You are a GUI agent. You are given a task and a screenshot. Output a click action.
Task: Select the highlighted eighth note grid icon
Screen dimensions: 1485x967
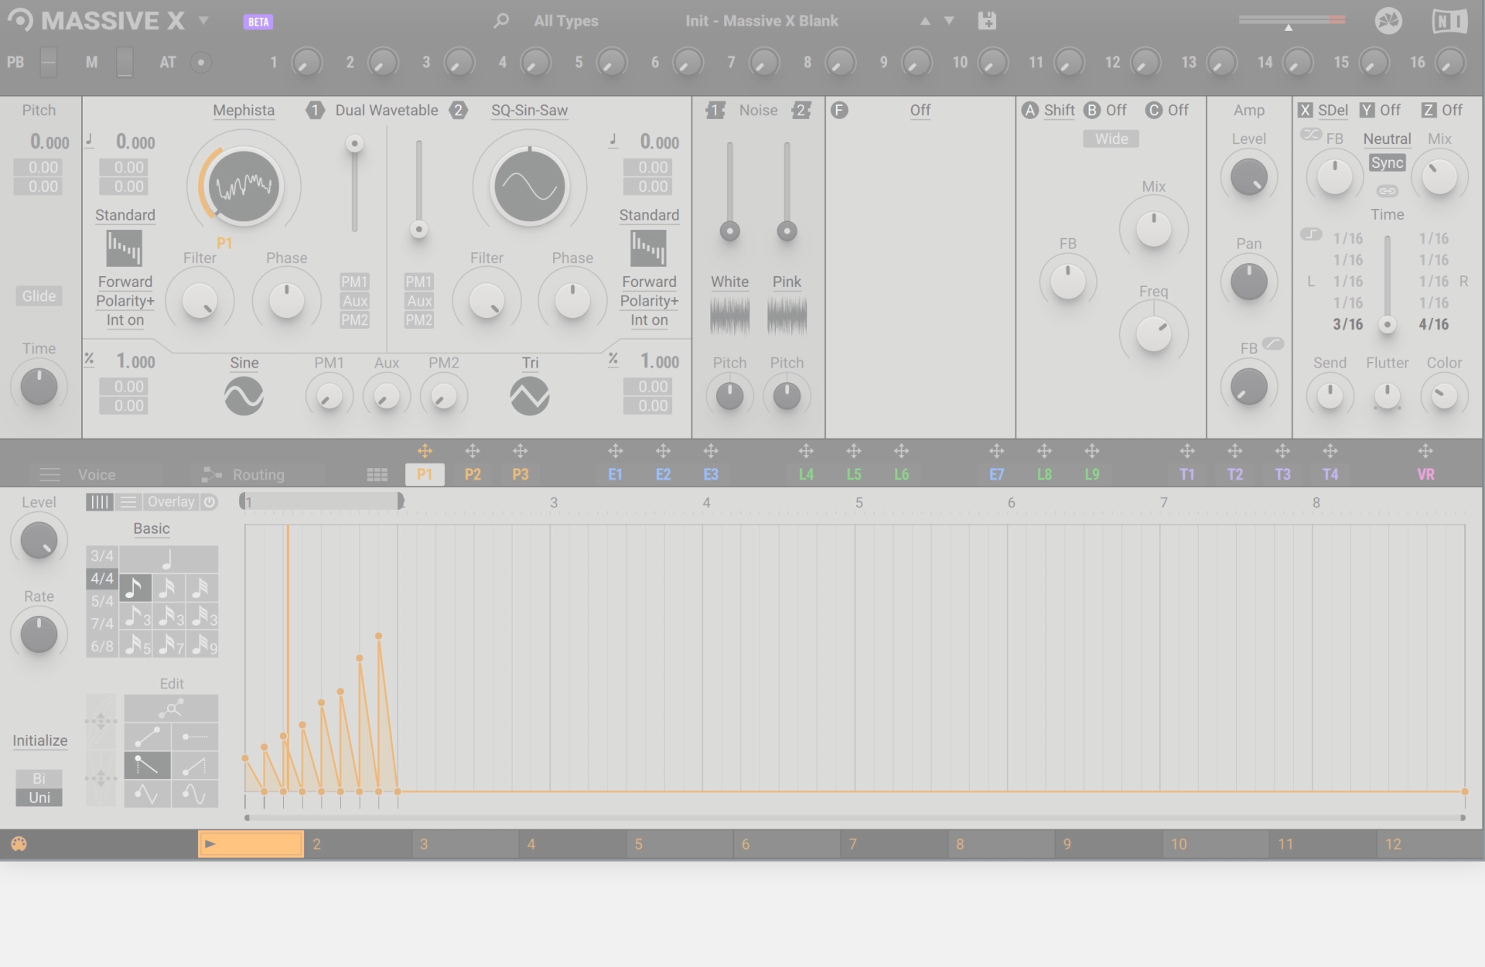pos(135,589)
